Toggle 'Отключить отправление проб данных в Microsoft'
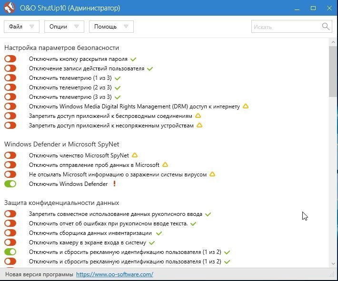The height and width of the screenshot is (281, 338). pos(10,165)
